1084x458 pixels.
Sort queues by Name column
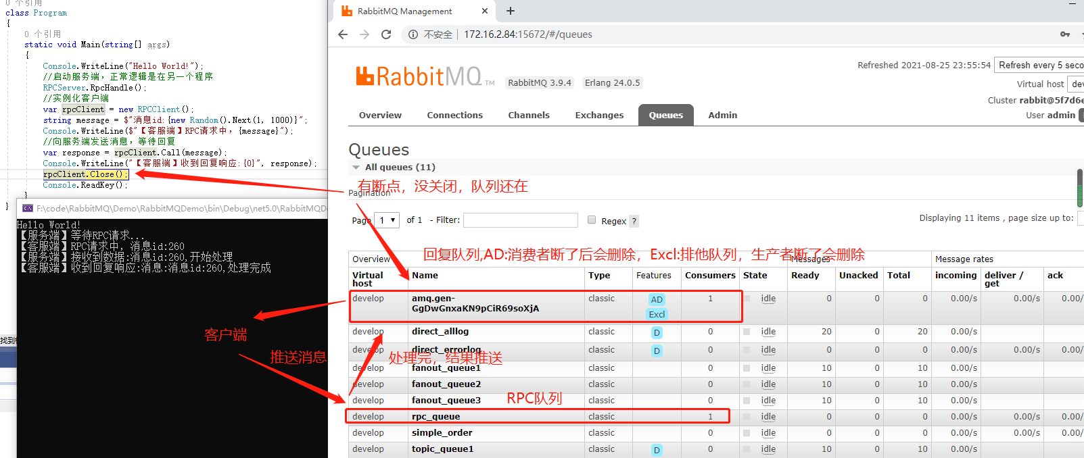coord(425,275)
